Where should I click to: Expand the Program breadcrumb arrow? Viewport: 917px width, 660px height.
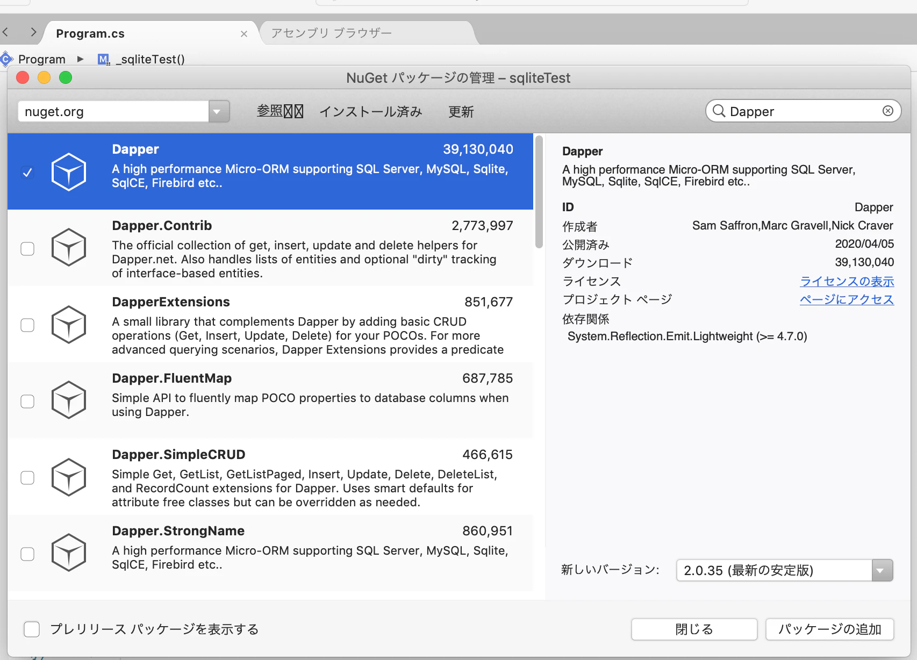(81, 59)
